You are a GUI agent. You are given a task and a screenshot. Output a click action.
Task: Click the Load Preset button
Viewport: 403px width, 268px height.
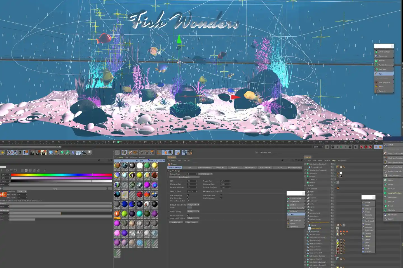click(175, 222)
